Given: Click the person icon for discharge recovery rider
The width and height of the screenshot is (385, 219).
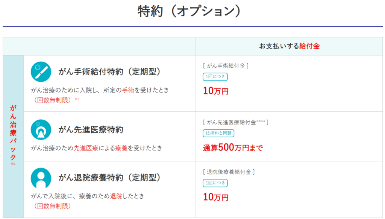Looking at the screenshot, I should click(x=41, y=178).
